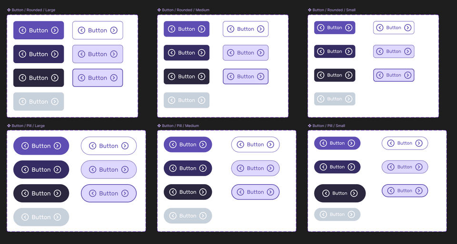Select white outlined button in Rounded Medium frame

coord(245,29)
